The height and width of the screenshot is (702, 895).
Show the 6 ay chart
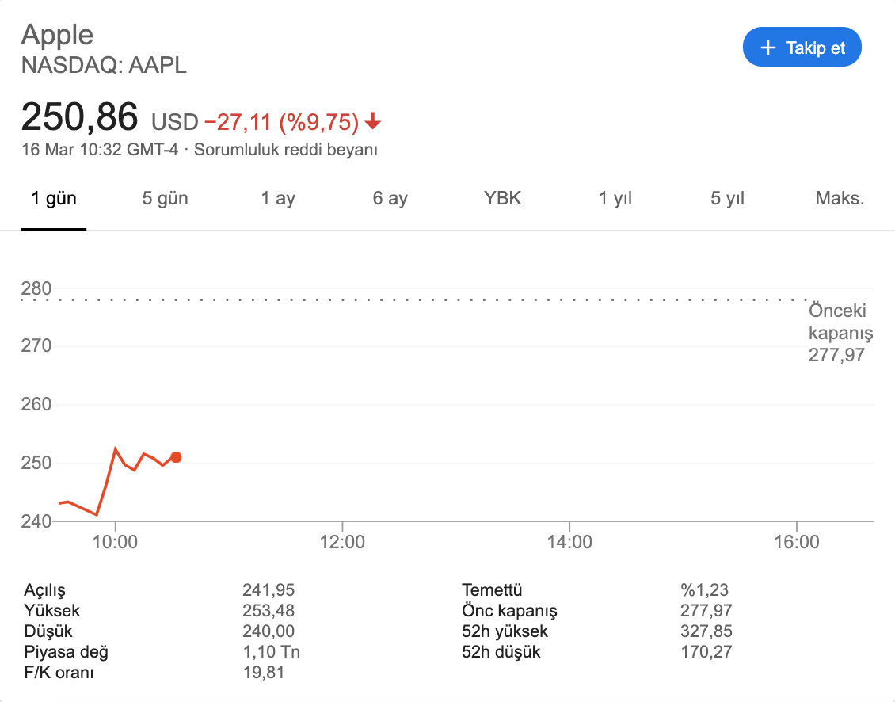pyautogui.click(x=390, y=198)
